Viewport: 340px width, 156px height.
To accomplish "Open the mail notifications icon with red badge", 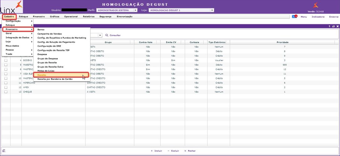I will pyautogui.click(x=294, y=17).
